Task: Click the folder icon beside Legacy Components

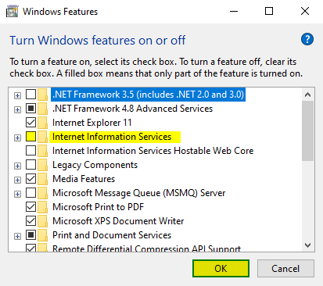Action: [x=43, y=165]
